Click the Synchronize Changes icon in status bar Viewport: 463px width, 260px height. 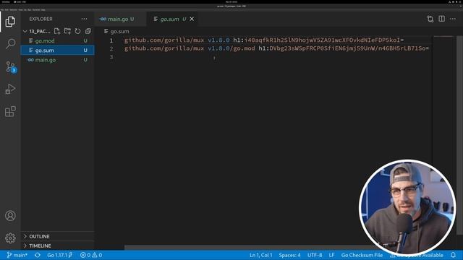click(x=38, y=255)
